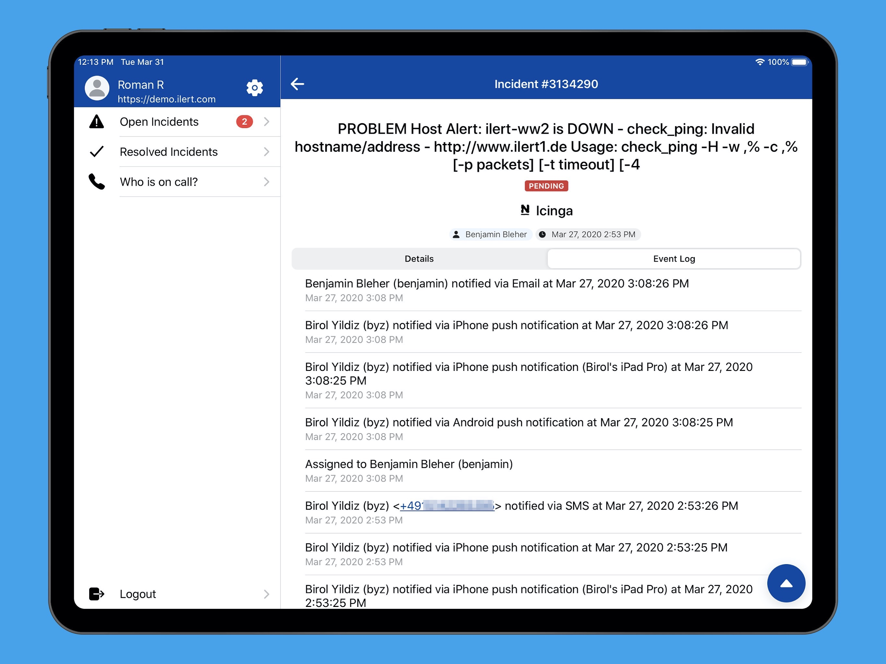Select notified via SMS 2:53:26 PM entry
Viewport: 886px width, 664px height.
tap(553, 513)
